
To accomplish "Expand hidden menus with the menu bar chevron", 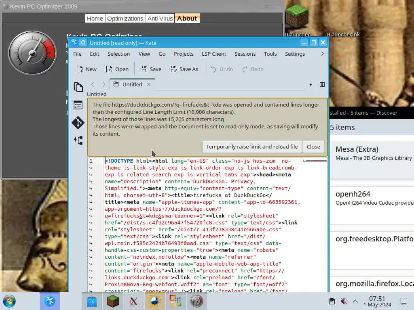I will point(322,54).
